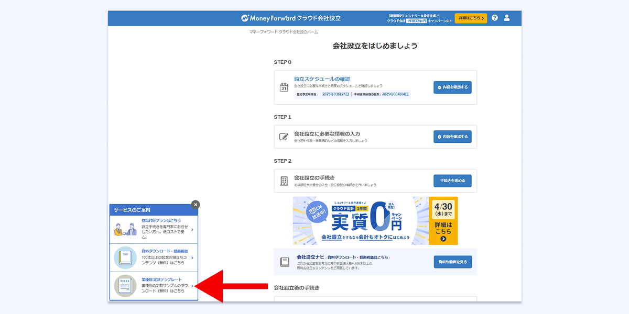Click chevron next to 業種別 定款テンプレート
Screen dimensions: 629x314
(192, 286)
